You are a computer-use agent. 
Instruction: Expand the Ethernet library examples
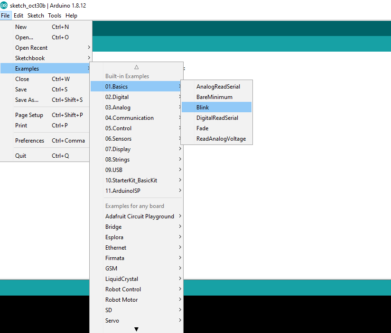click(x=136, y=248)
